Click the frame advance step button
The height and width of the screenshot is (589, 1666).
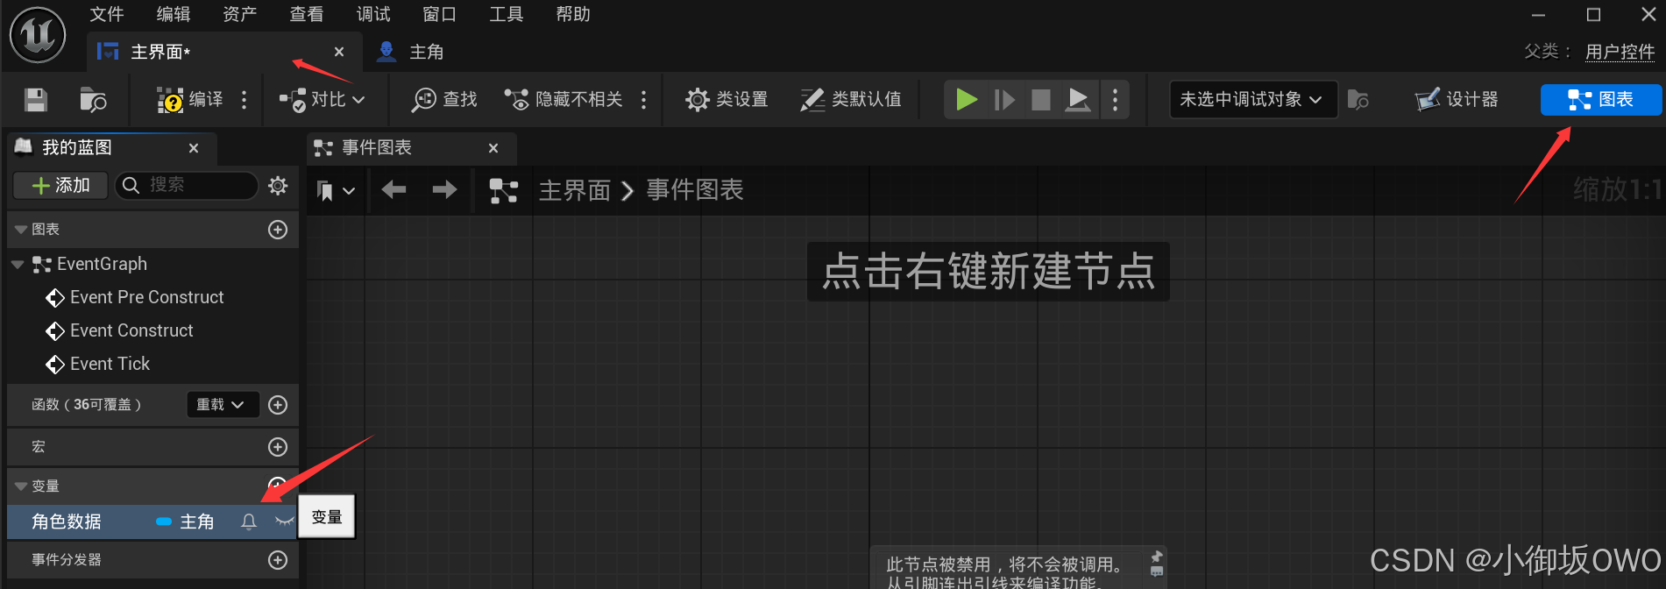pos(1004,100)
